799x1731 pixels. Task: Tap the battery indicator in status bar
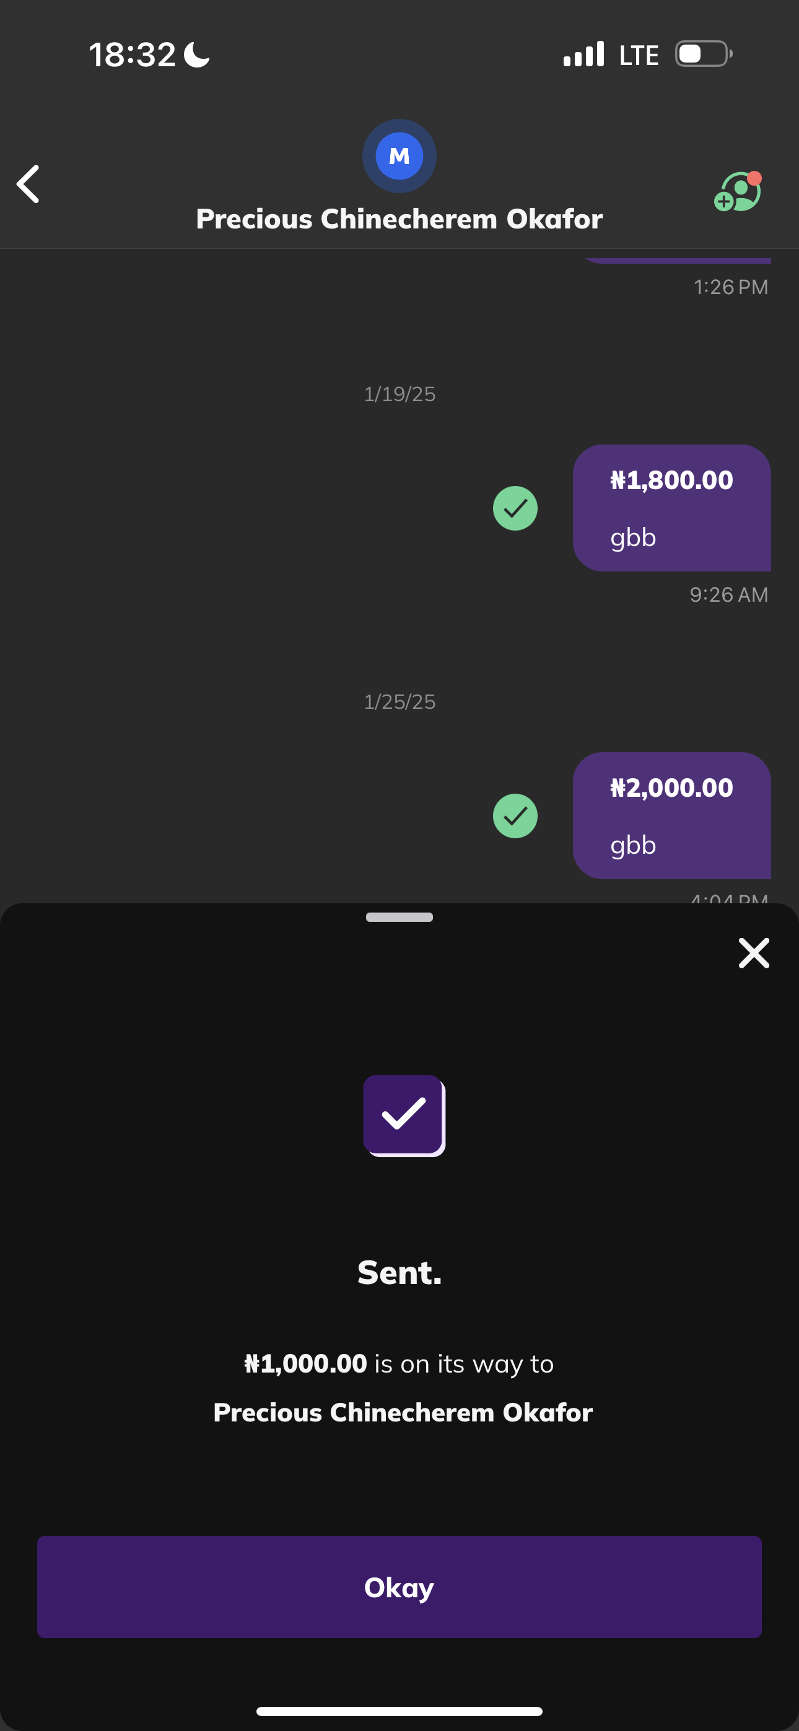click(x=703, y=54)
